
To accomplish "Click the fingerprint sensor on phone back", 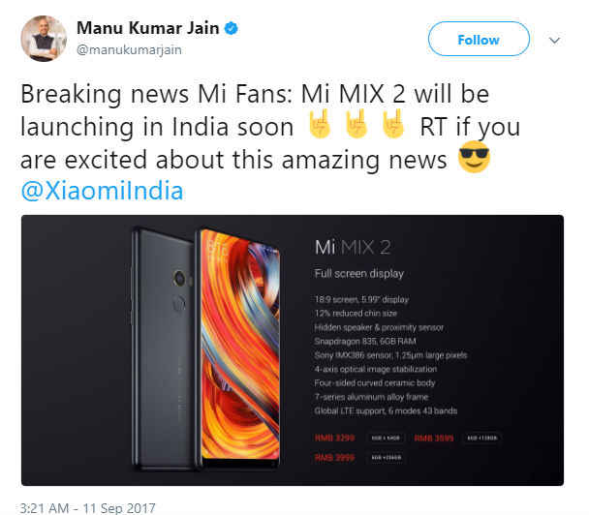I will coord(180,303).
